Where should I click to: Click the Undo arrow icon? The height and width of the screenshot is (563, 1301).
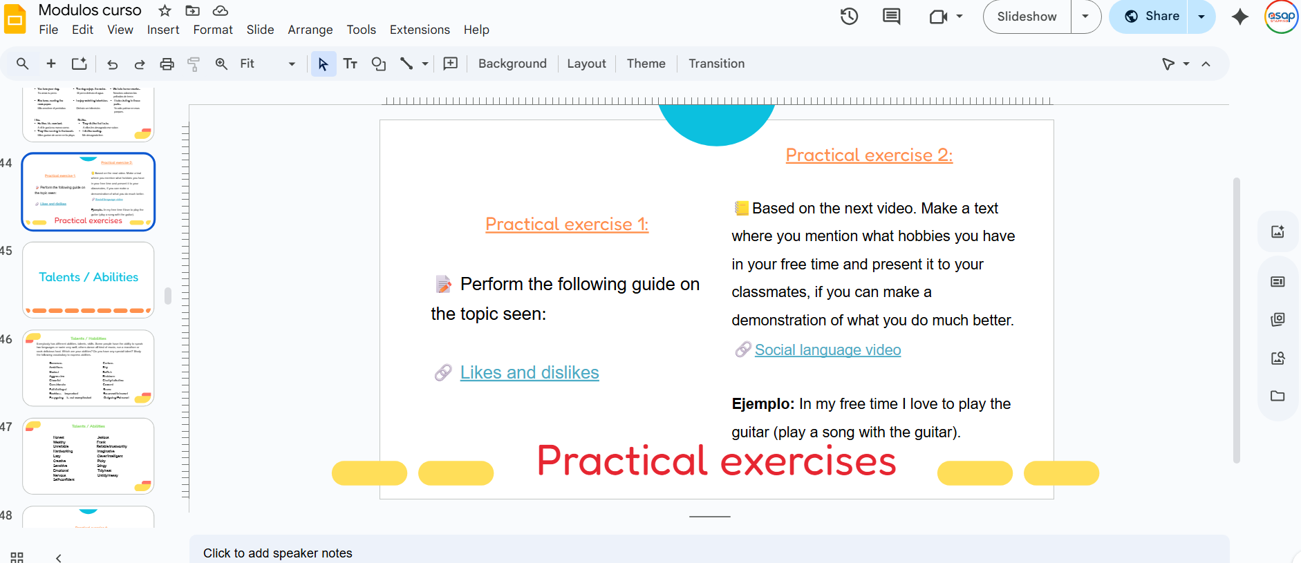click(x=112, y=64)
